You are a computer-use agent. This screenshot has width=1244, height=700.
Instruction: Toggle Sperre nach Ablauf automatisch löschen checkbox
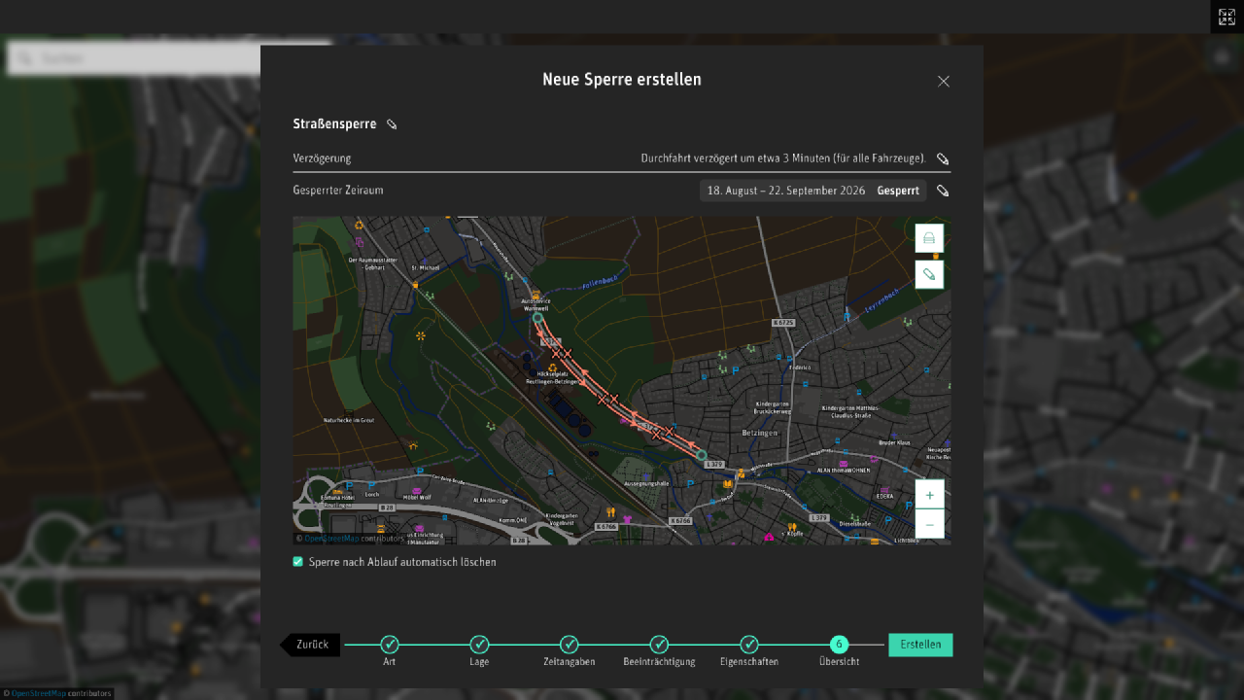coord(298,562)
